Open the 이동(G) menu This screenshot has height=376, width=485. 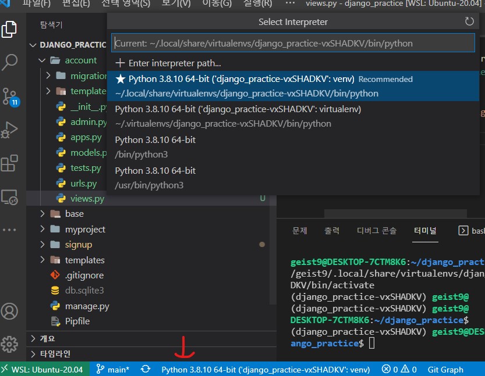pyautogui.click(x=217, y=3)
